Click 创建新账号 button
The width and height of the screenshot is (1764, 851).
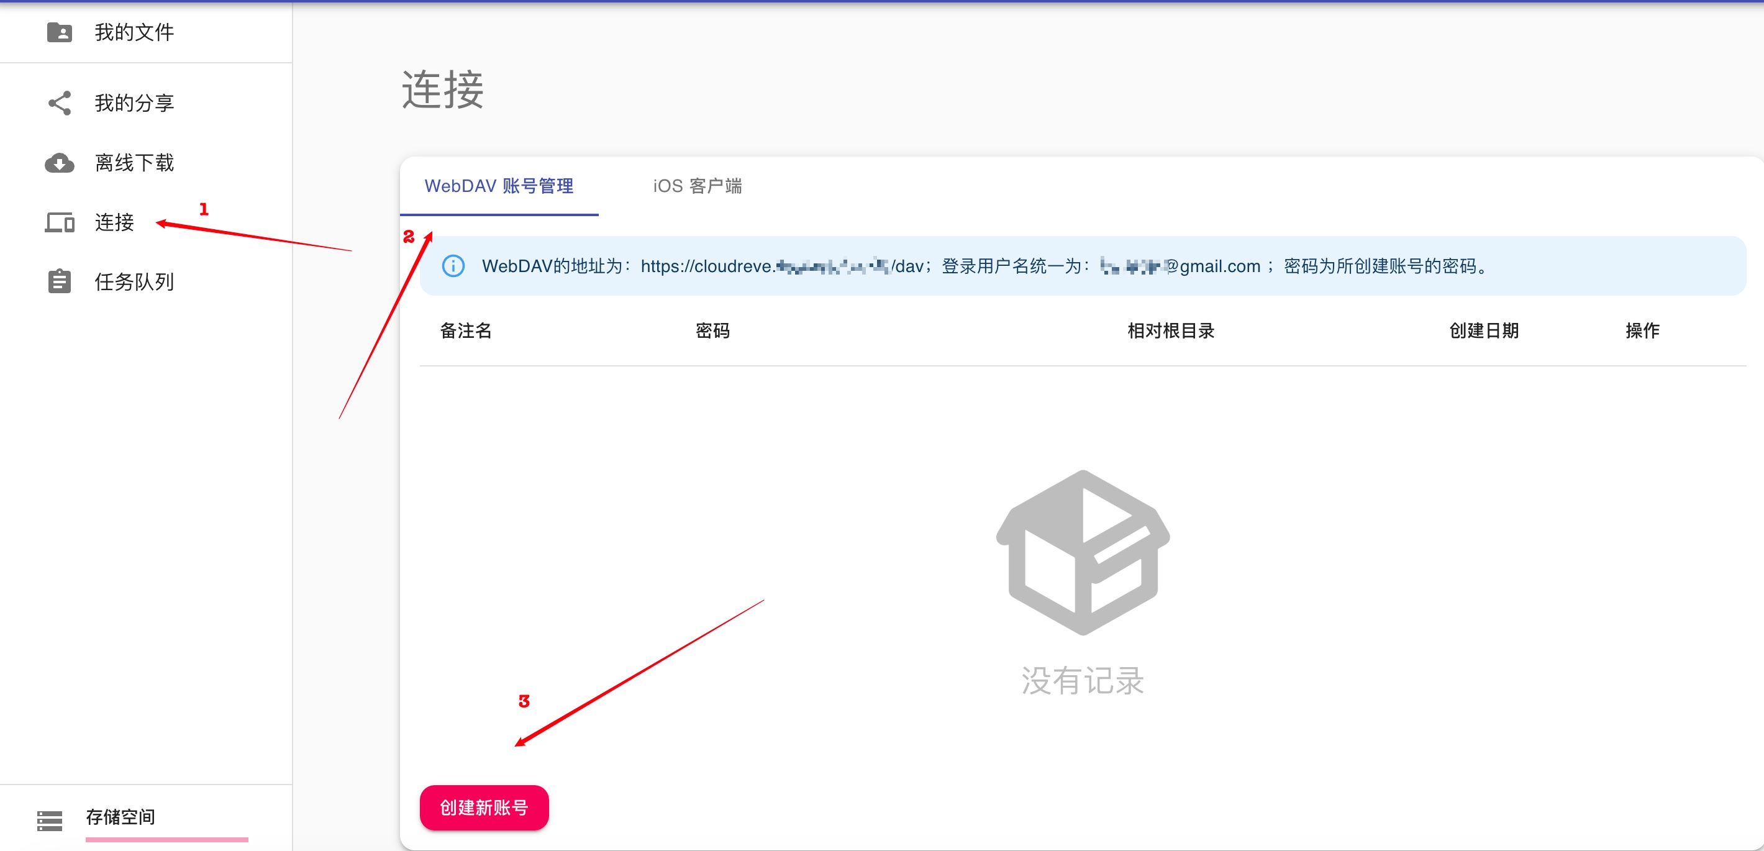tap(484, 807)
